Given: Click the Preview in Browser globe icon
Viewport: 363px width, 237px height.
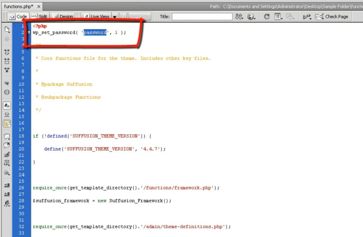Looking at the screenshot, I should (x=250, y=16).
